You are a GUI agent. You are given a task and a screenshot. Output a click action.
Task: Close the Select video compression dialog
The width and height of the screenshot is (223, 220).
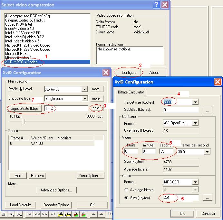[165, 5]
